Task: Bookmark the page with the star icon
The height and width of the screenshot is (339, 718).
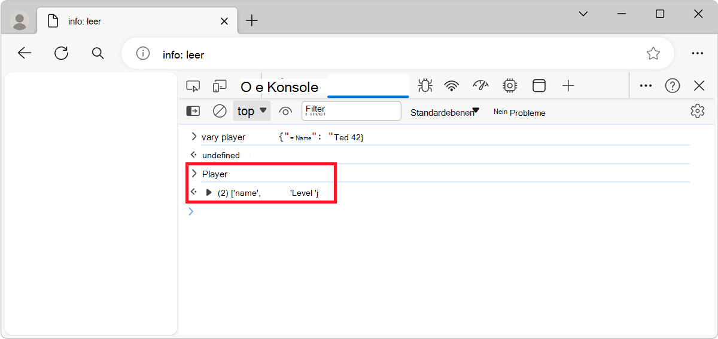Action: pyautogui.click(x=653, y=54)
